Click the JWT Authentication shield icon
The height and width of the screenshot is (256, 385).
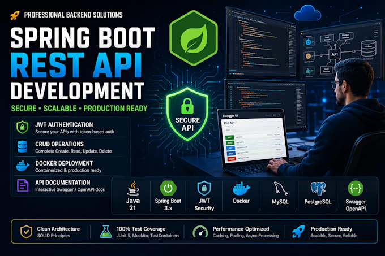point(22,127)
